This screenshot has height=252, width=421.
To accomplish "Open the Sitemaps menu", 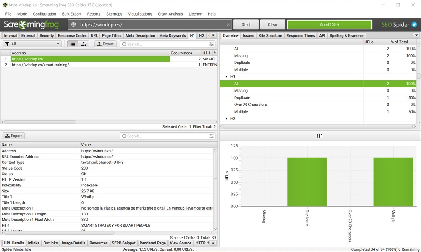I will pyautogui.click(x=114, y=14).
